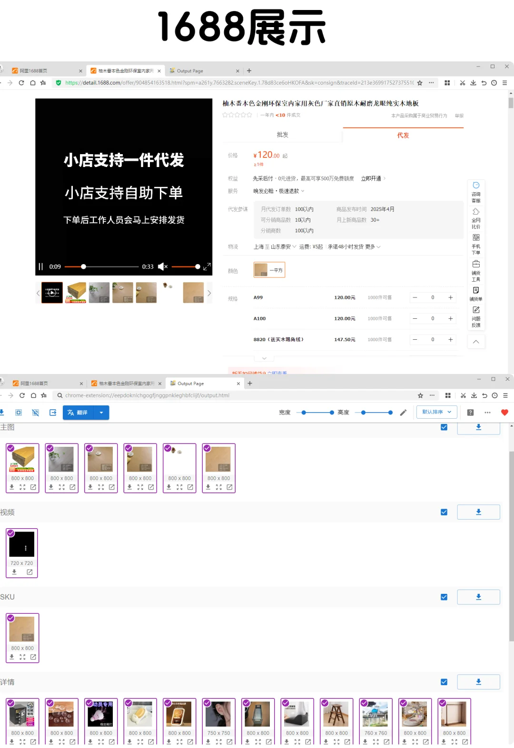Open 全网比价 price comparison sidebar icon
This screenshot has height=748, width=514.
point(476,218)
